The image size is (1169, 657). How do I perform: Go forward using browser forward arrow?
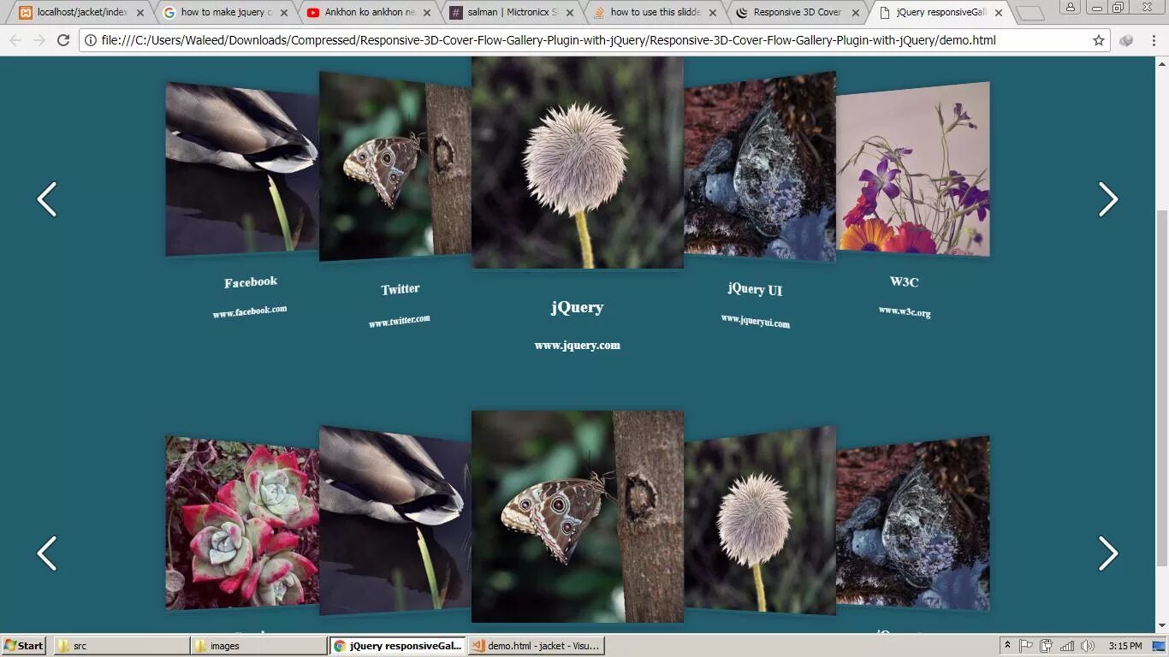(39, 40)
